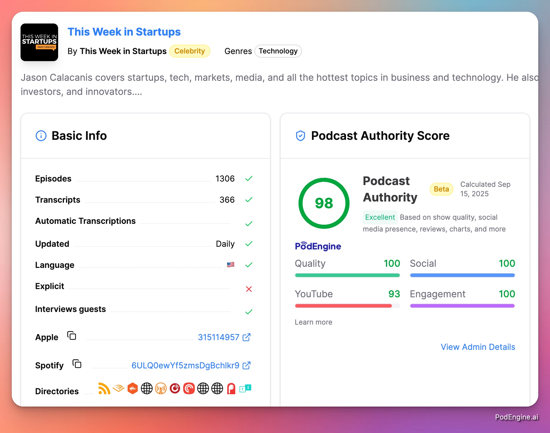Click the This Week in Startups cover art
The image size is (550, 433).
(39, 42)
